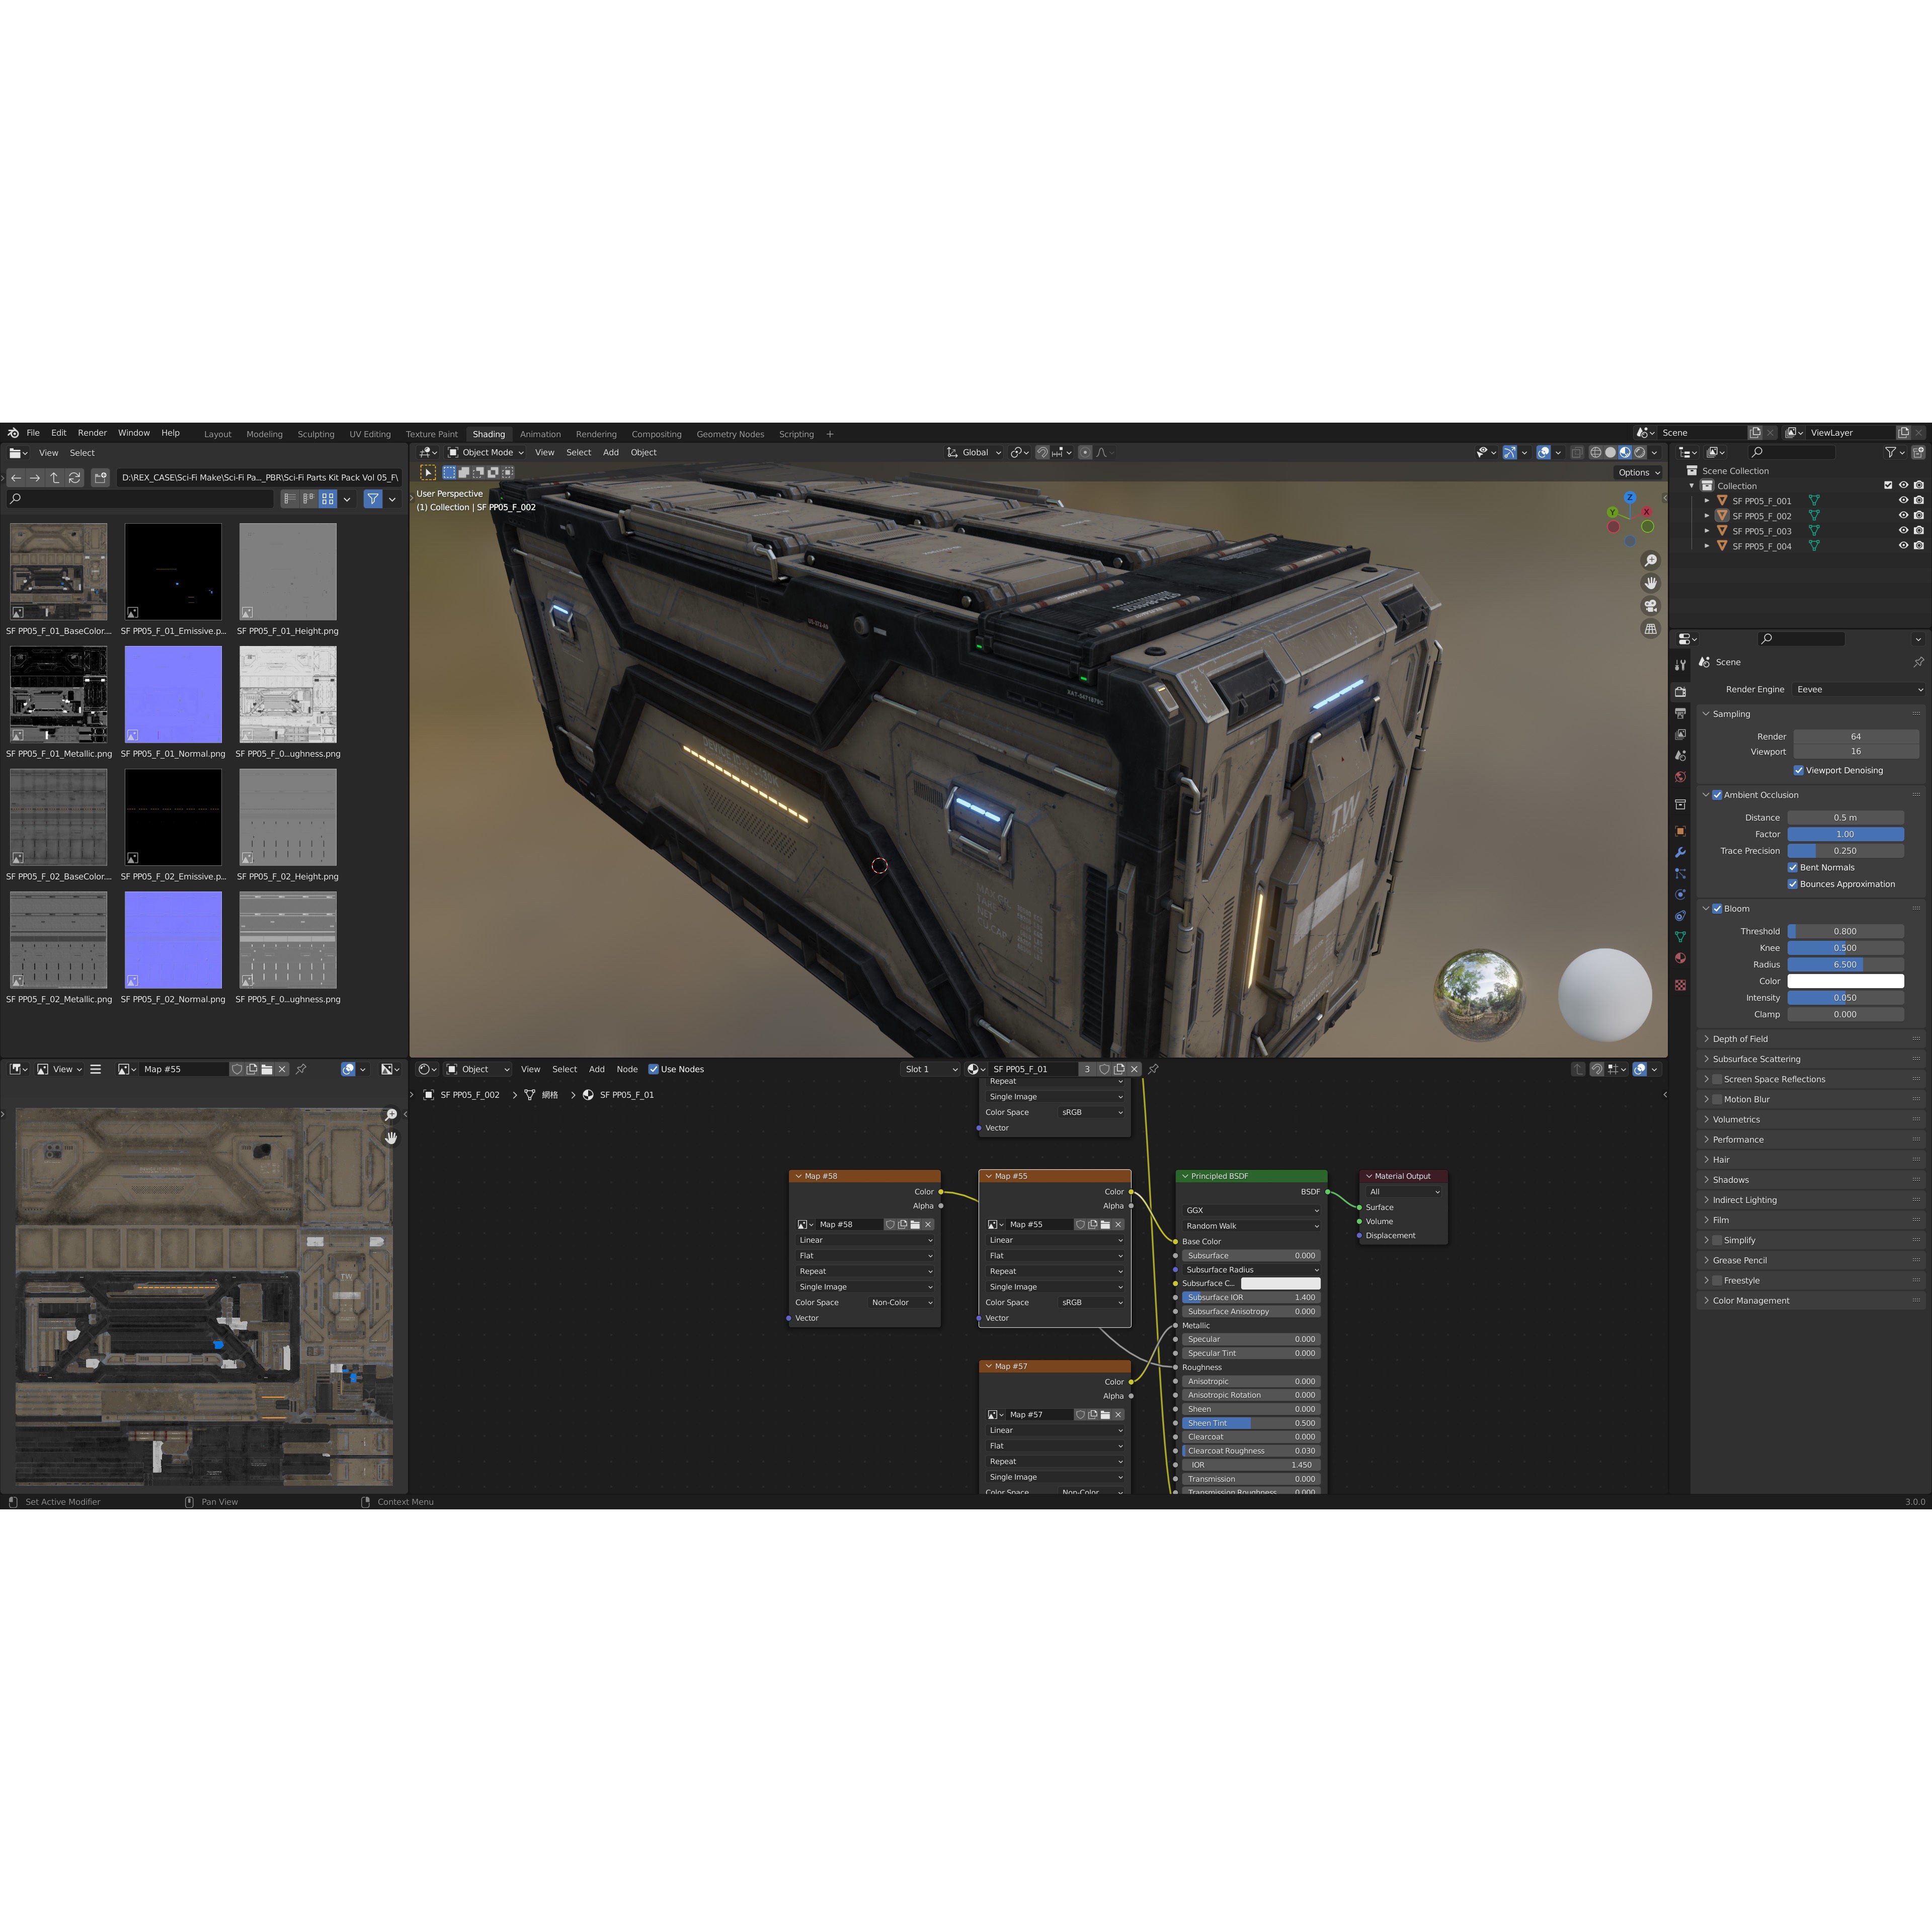Switch perspective/orthographic grid gizmo
The image size is (1932, 1932).
coord(1651,629)
